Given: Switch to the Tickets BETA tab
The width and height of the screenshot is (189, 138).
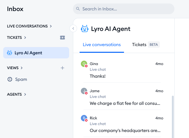Looking at the screenshot, I should [146, 45].
